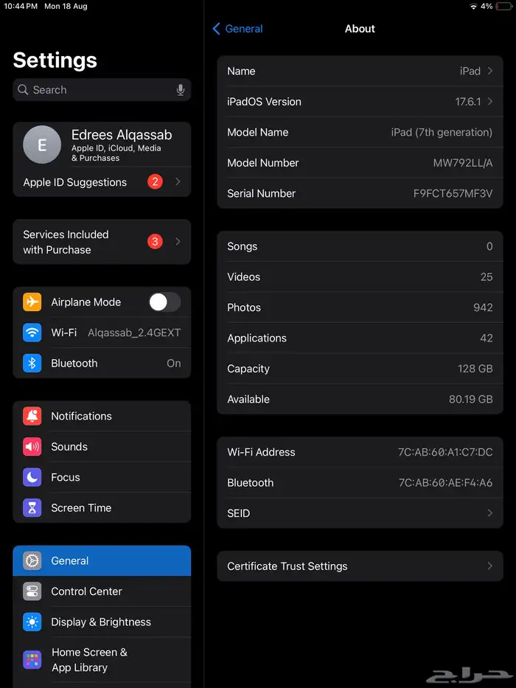516x688 pixels.
Task: Open Sounds settings
Action: [x=102, y=447]
